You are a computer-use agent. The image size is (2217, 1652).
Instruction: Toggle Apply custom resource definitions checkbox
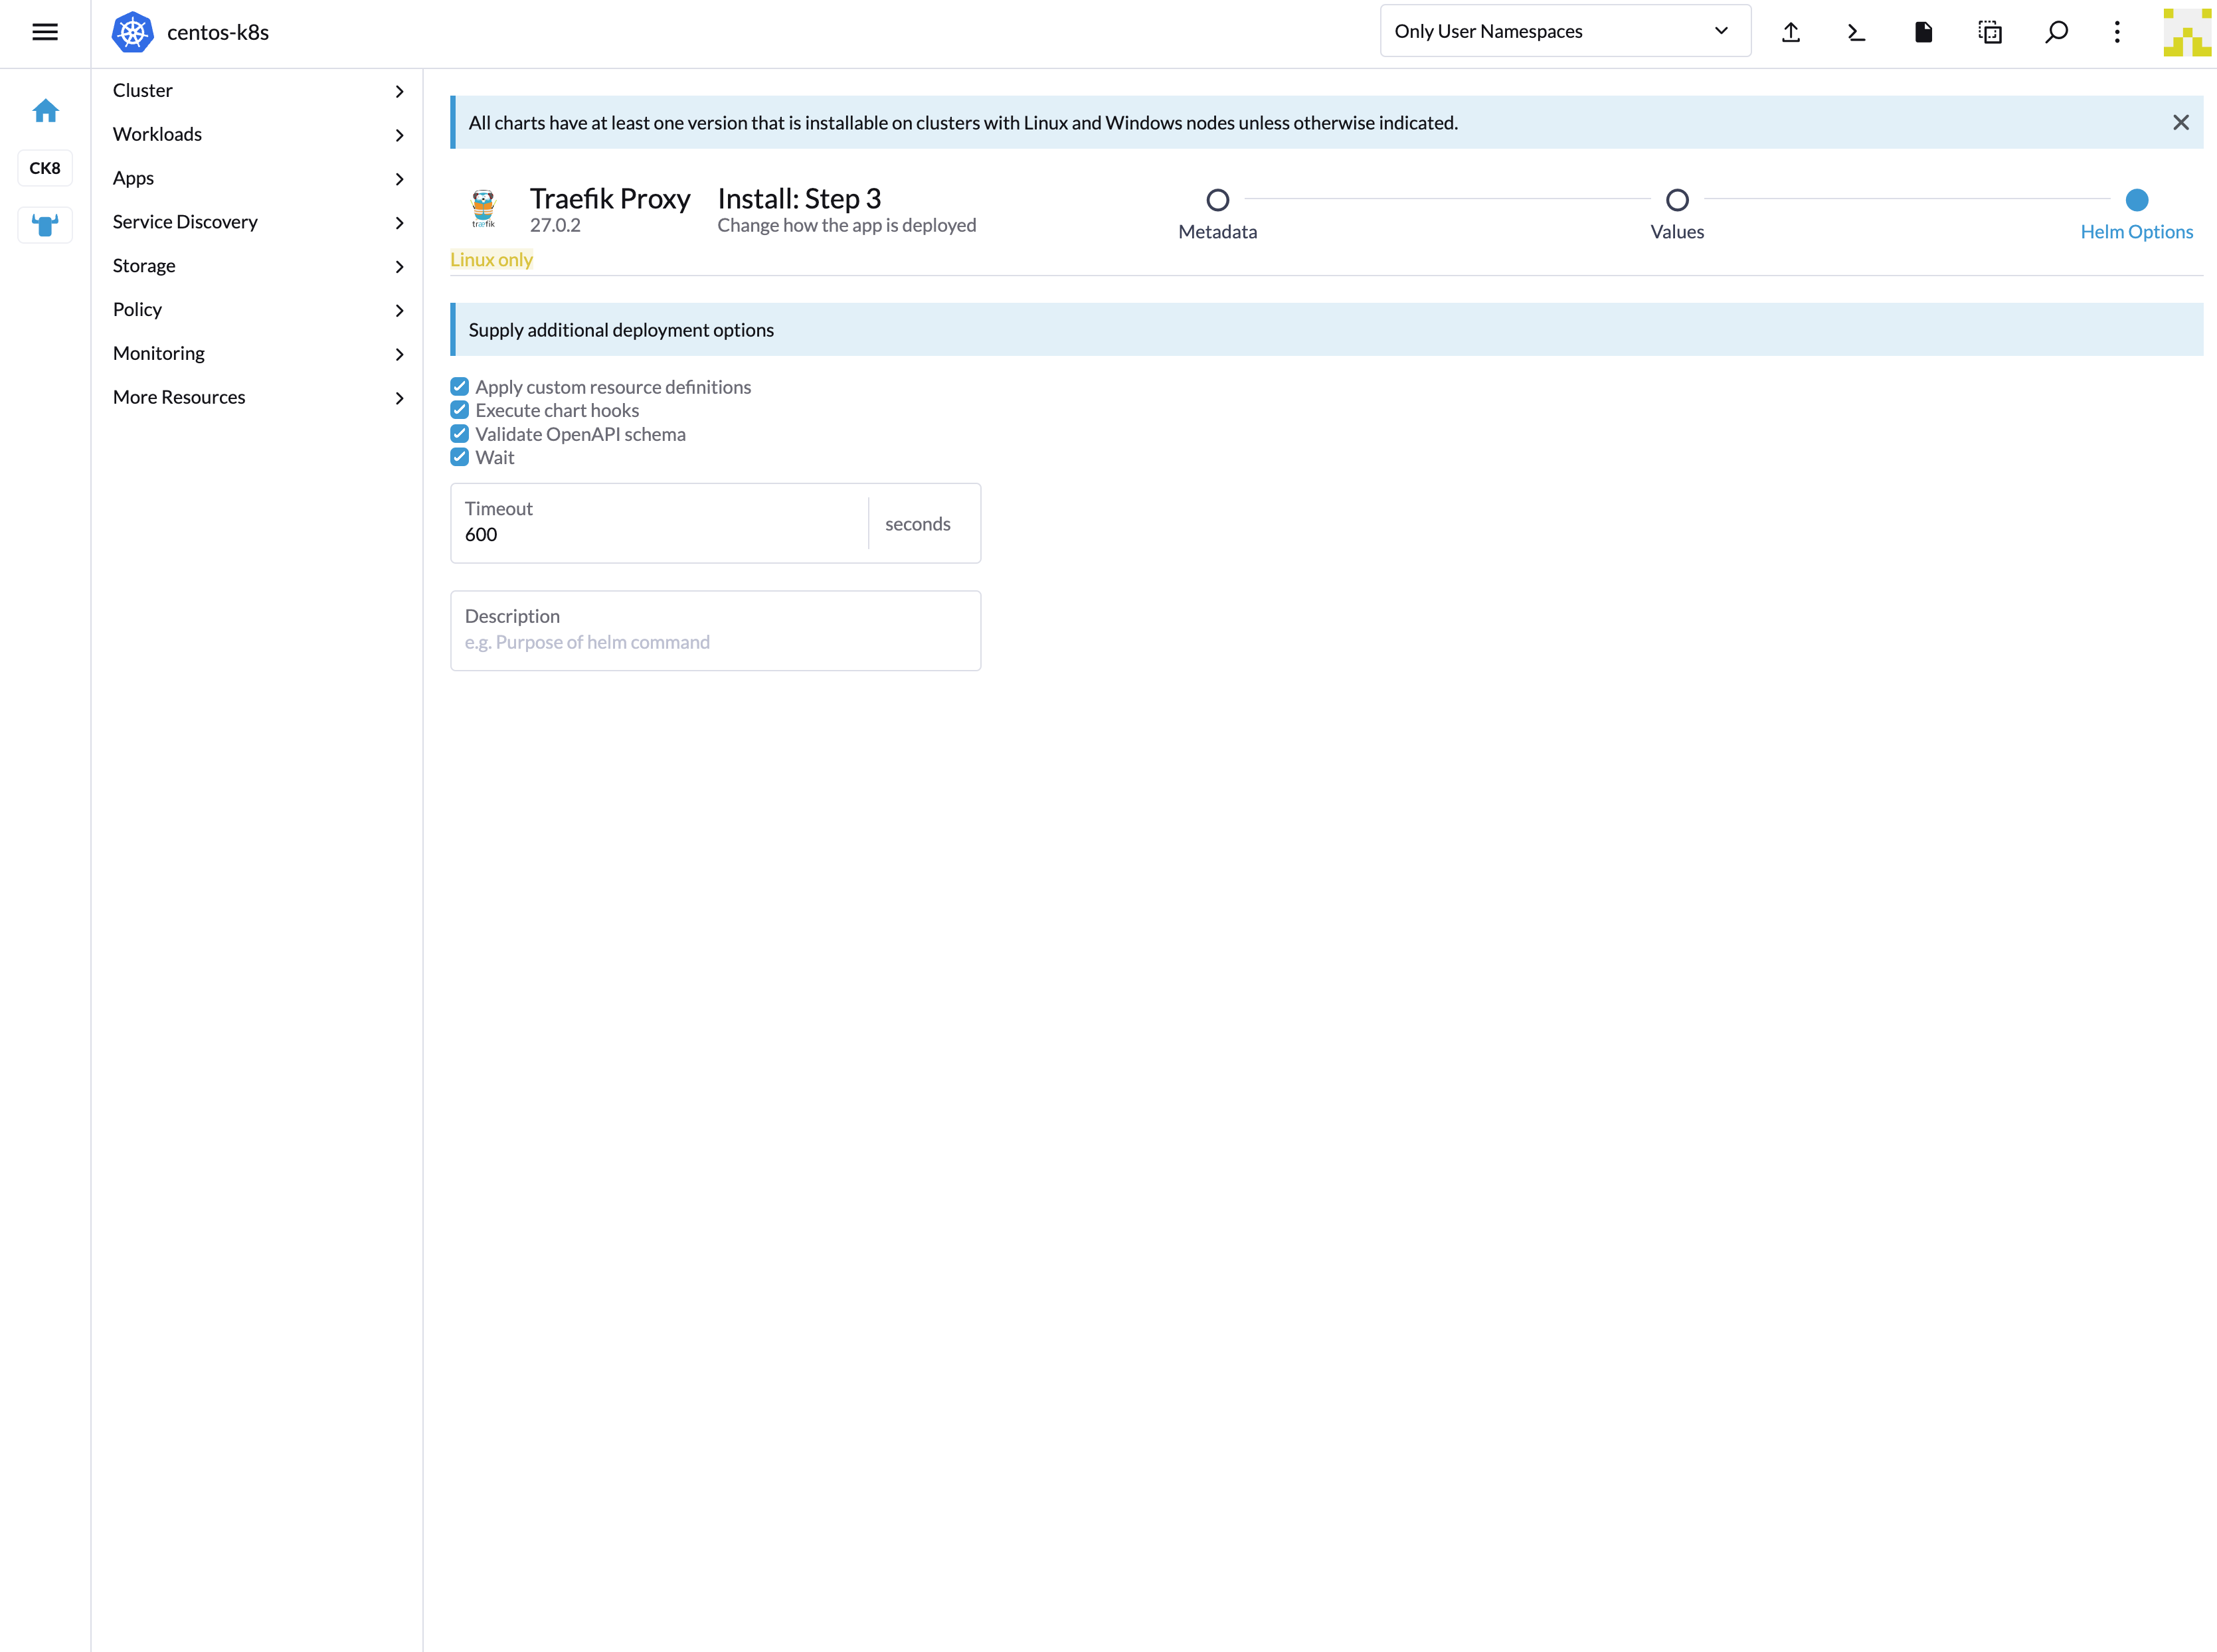460,386
